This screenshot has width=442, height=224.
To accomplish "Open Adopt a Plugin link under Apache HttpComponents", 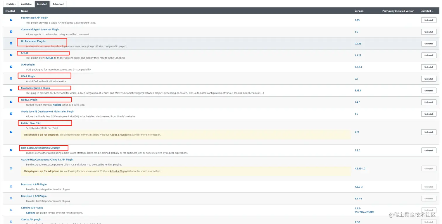I will click(x=118, y=171).
